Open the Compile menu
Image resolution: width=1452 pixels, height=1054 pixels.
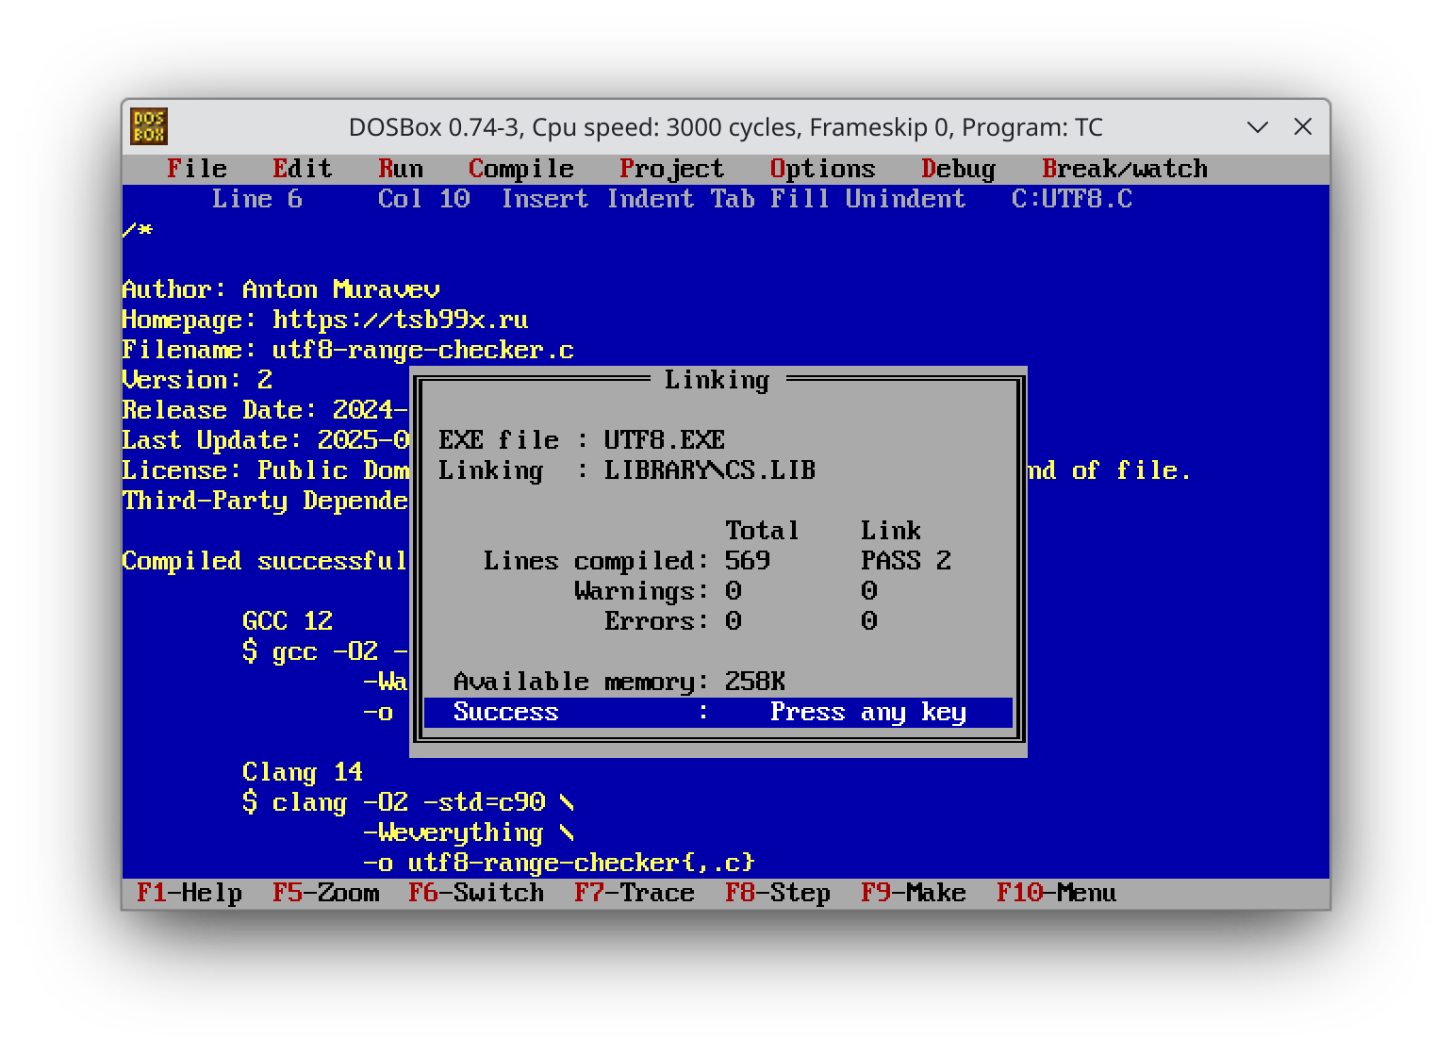520,169
